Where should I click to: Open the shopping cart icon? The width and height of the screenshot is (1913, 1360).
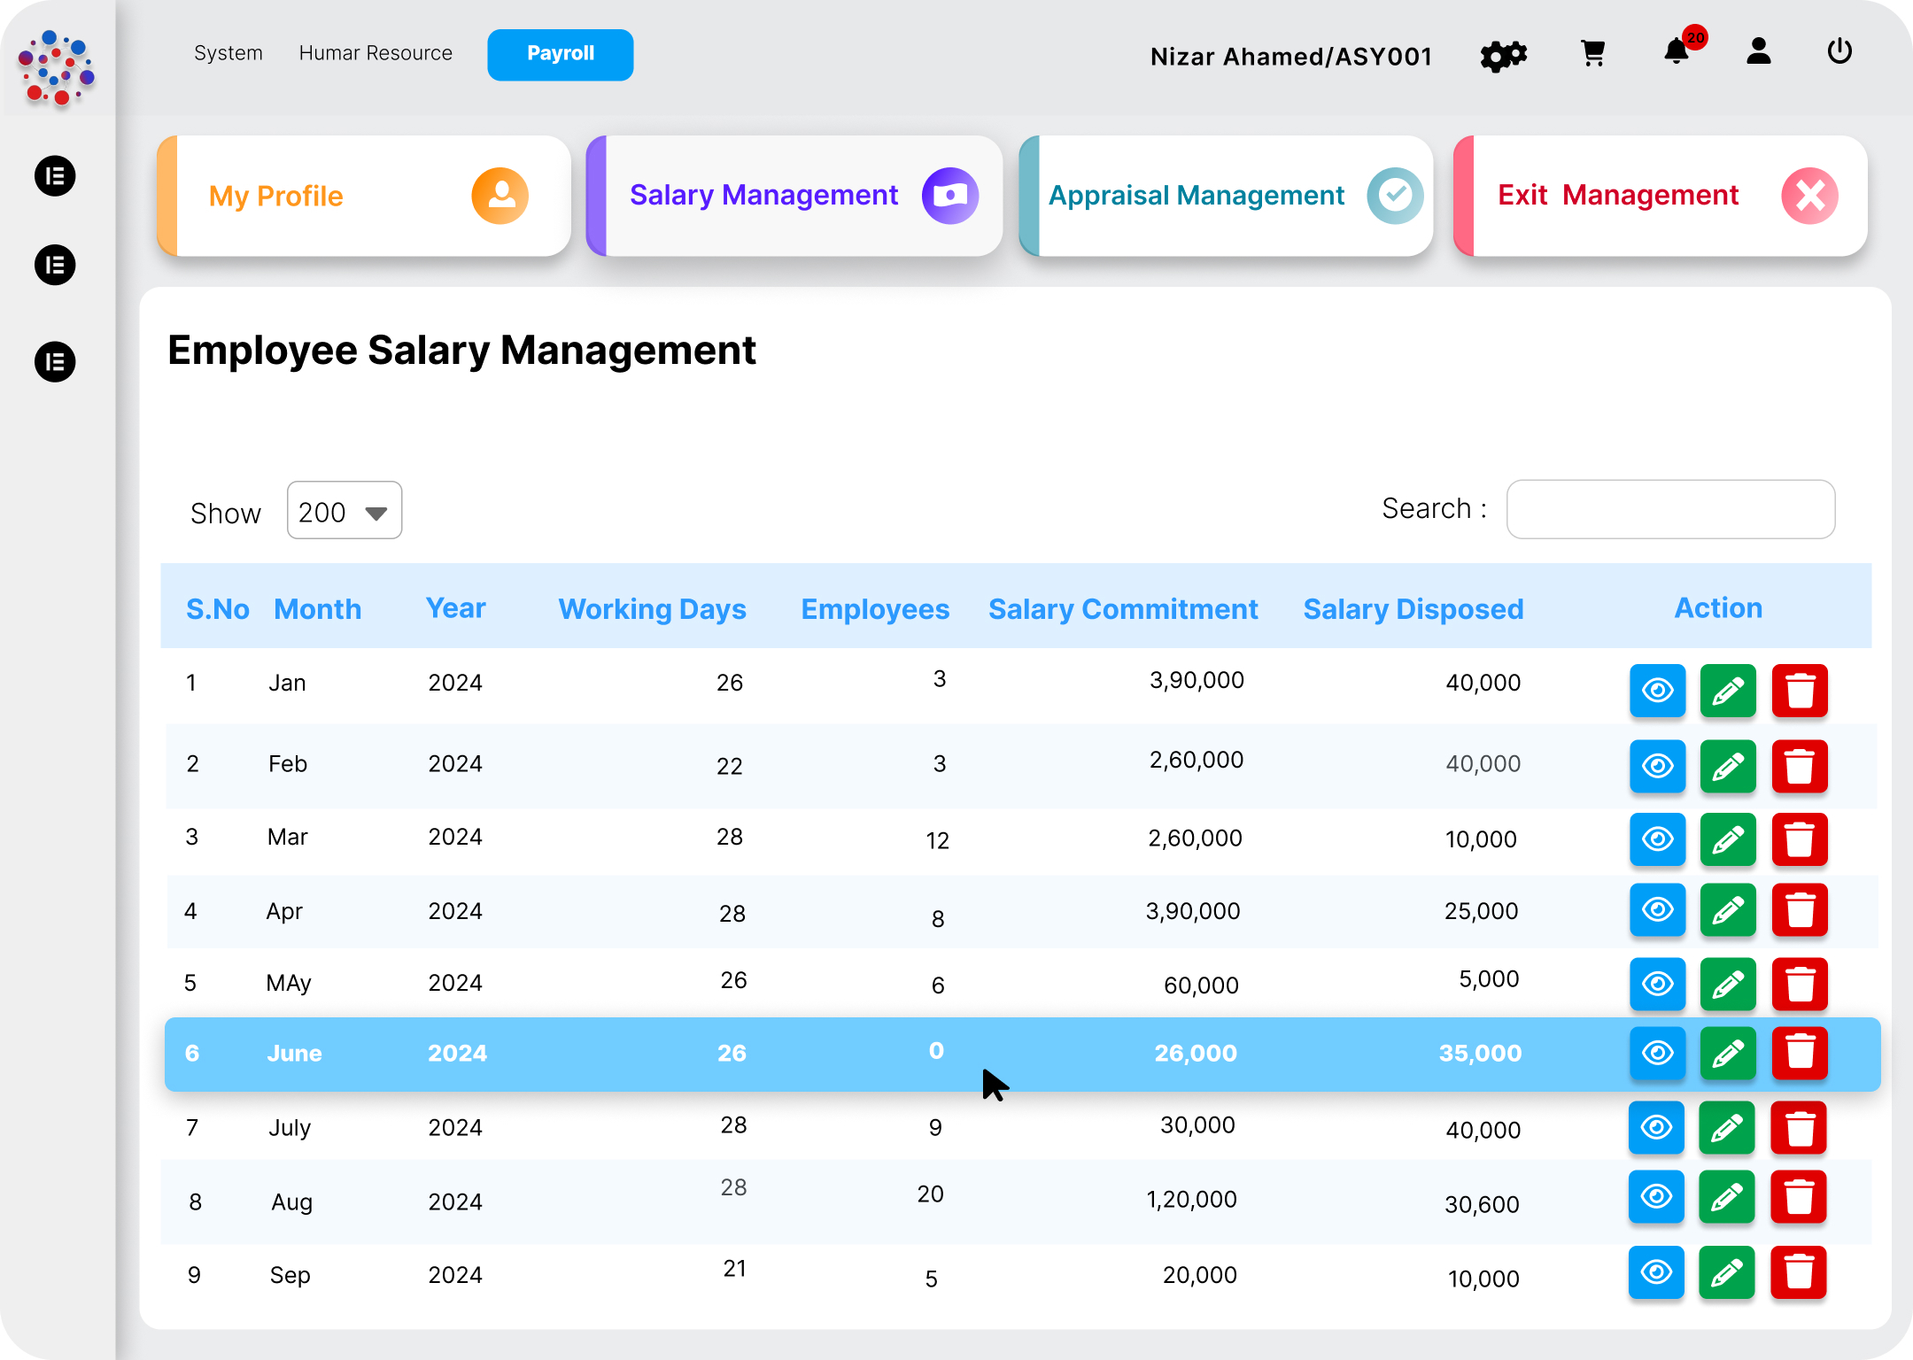pos(1592,53)
